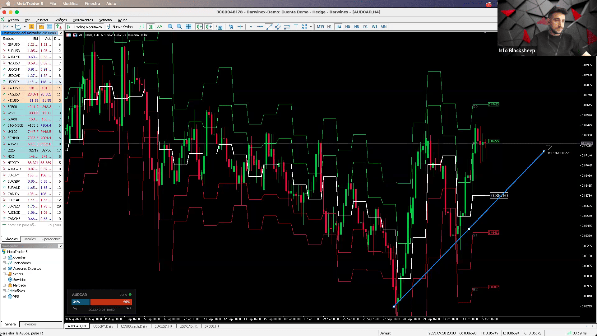The width and height of the screenshot is (597, 336).
Task: Take chart screenshot camera icon
Action: 220,27
